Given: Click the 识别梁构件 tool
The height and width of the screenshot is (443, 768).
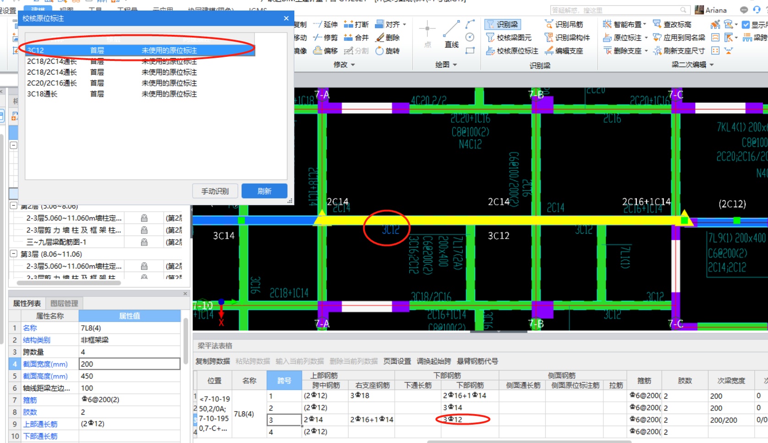Looking at the screenshot, I should coord(567,38).
